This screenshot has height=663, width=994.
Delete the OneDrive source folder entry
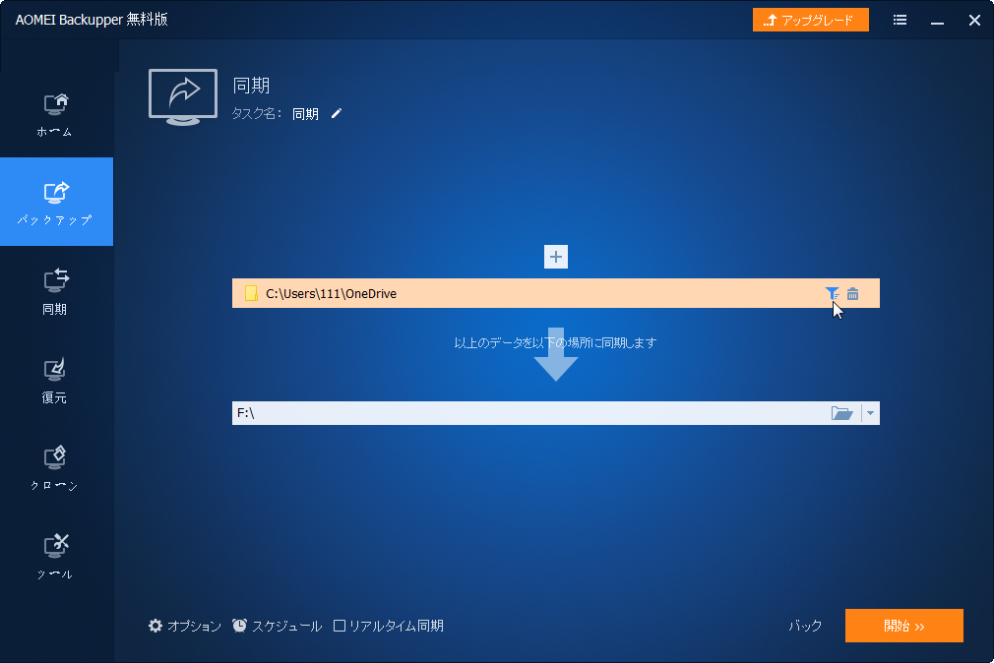pos(853,293)
